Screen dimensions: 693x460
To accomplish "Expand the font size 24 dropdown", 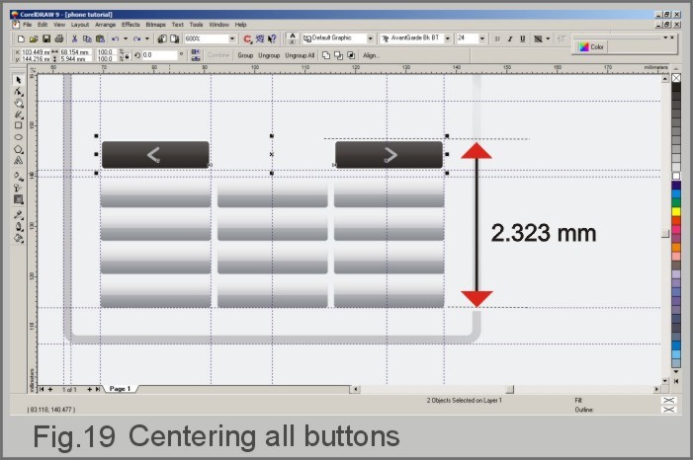I will (x=482, y=38).
